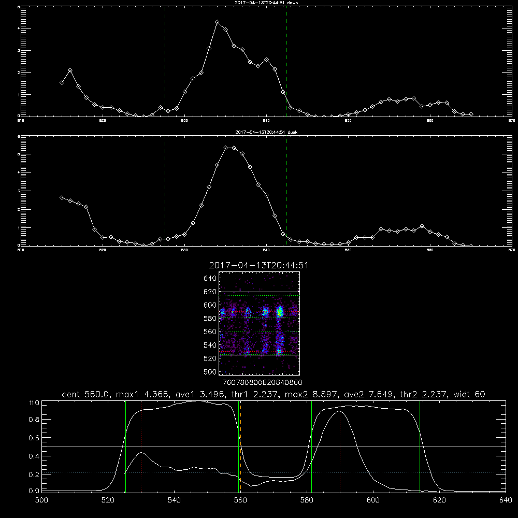518x518 pixels.
Task: Select the 'widt 60' value
Action: point(469,394)
